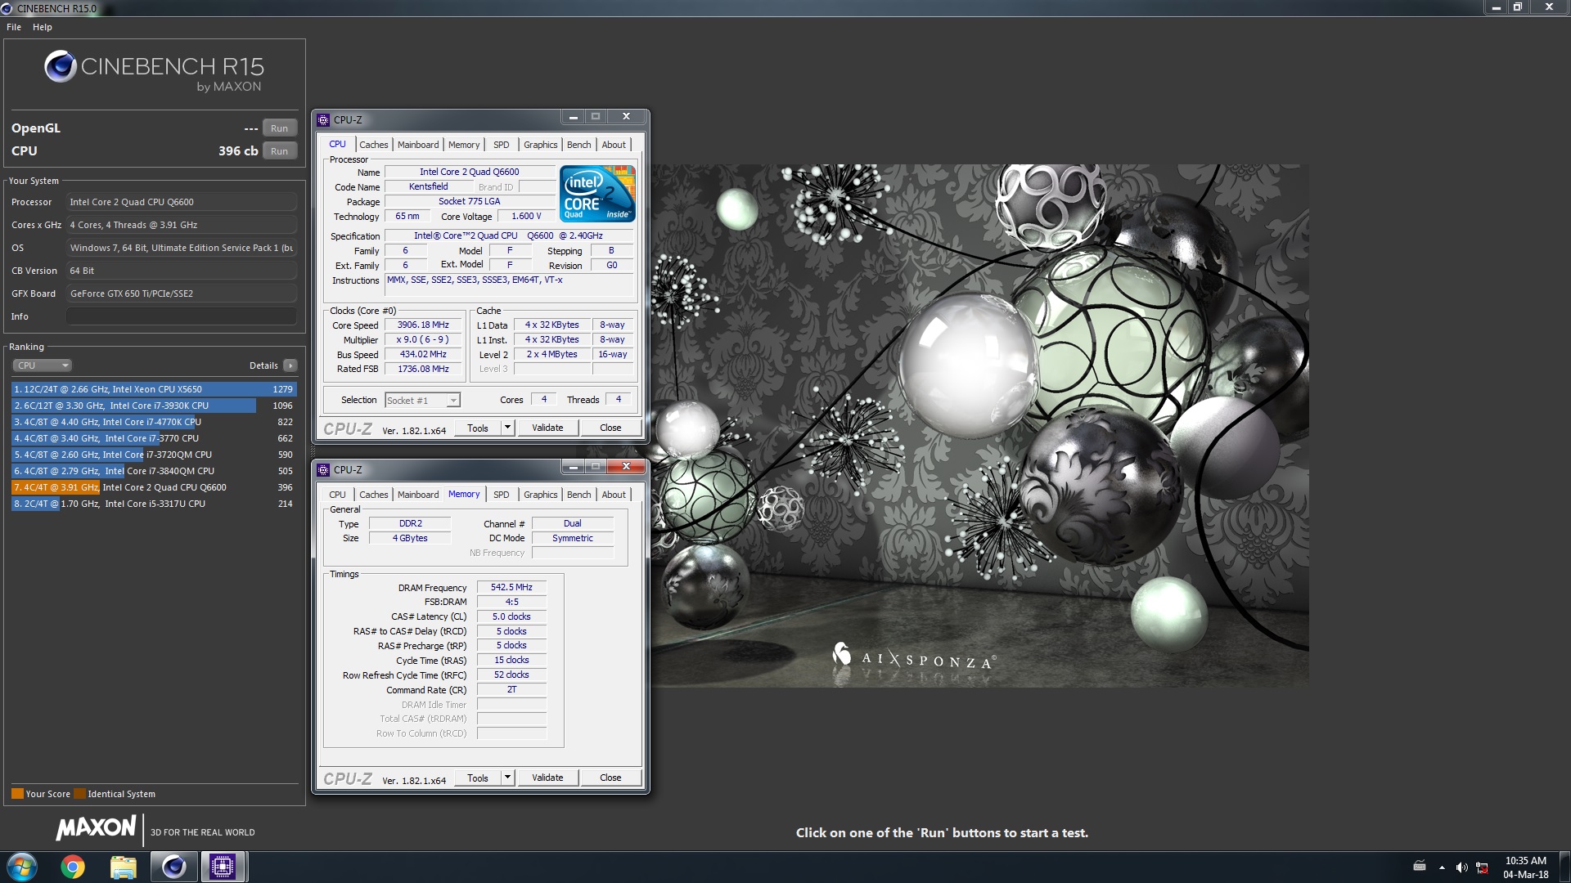
Task: Click the Bus Speed 434.02 MHz value
Action: [423, 354]
